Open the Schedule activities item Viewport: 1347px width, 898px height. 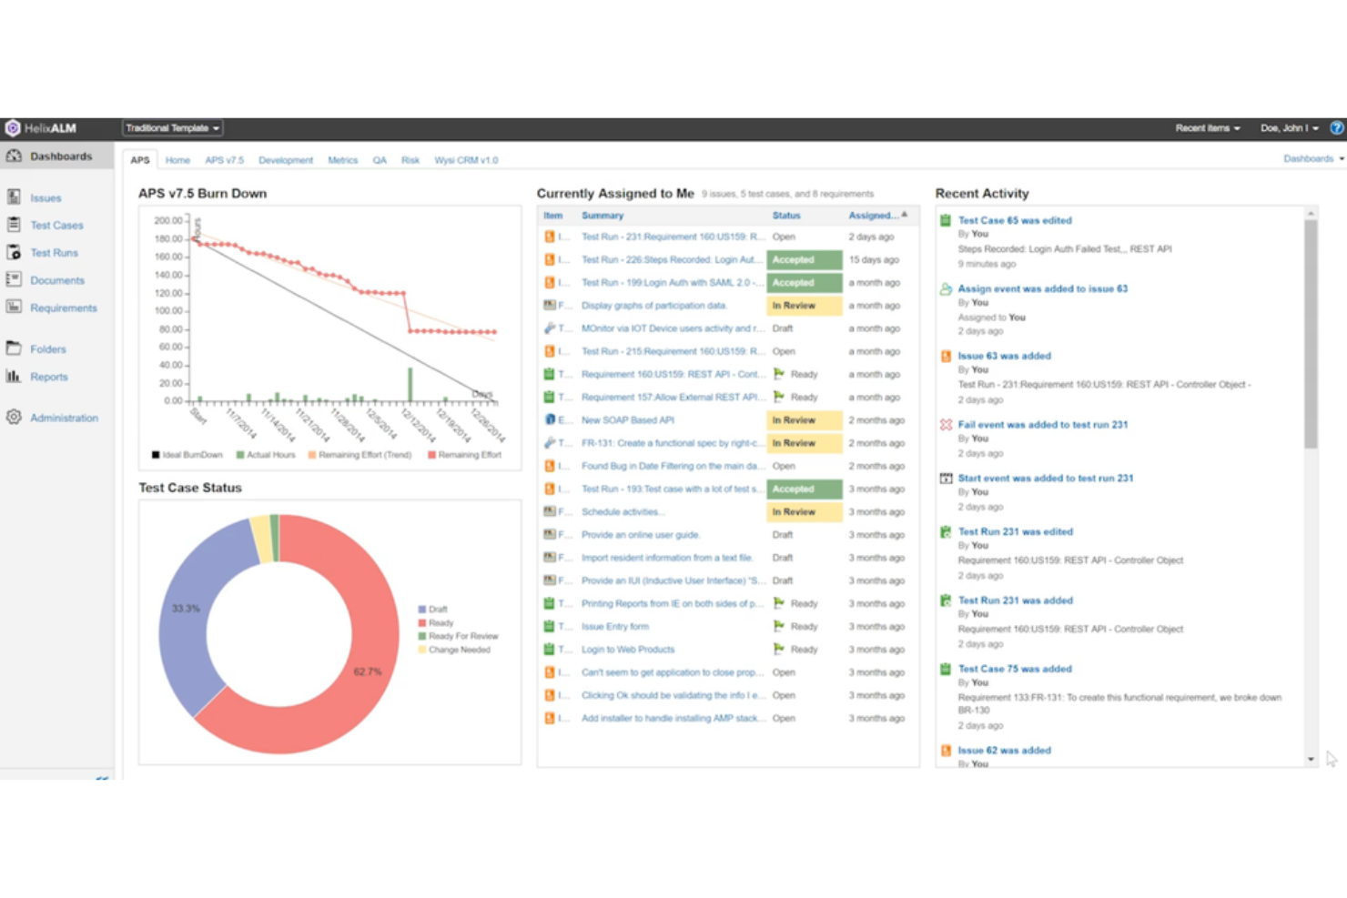click(x=623, y=512)
